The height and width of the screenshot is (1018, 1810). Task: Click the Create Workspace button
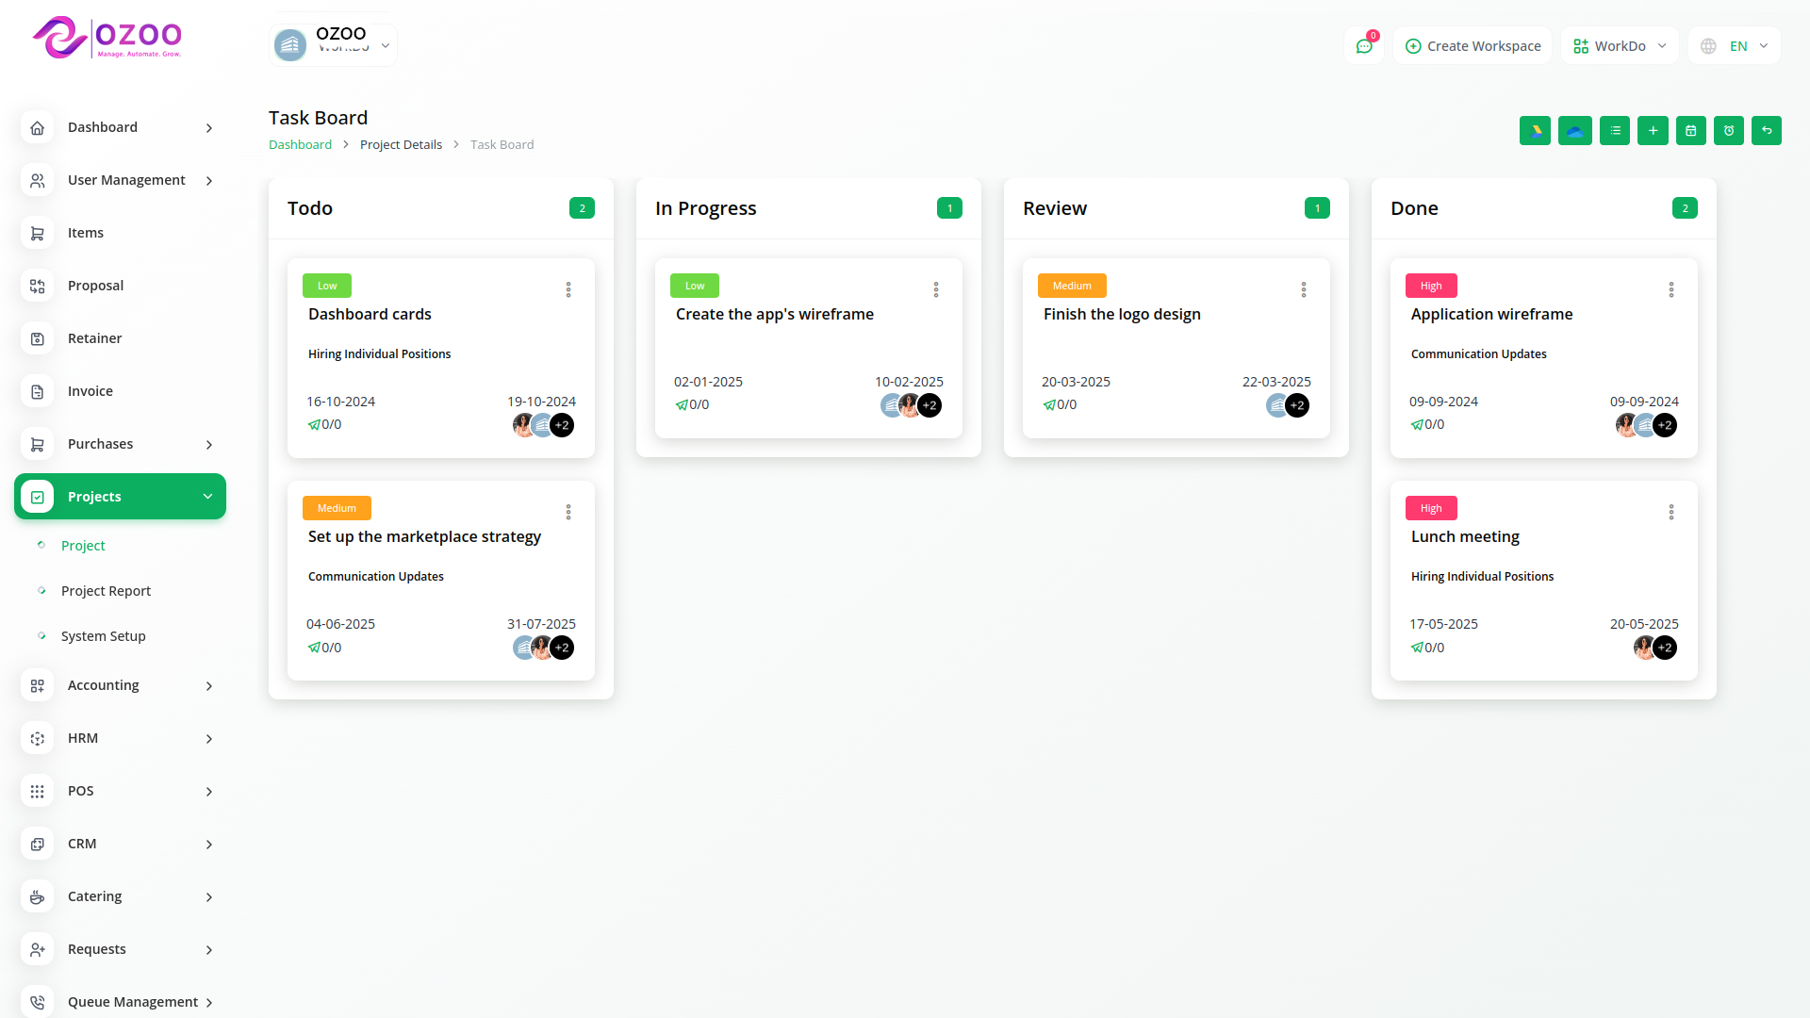1473,46
